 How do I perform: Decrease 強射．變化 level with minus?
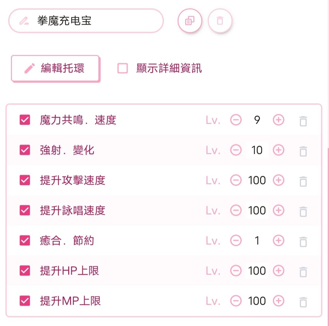coord(235,150)
